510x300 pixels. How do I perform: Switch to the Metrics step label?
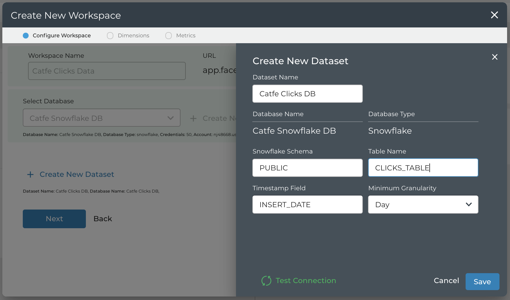tap(186, 36)
